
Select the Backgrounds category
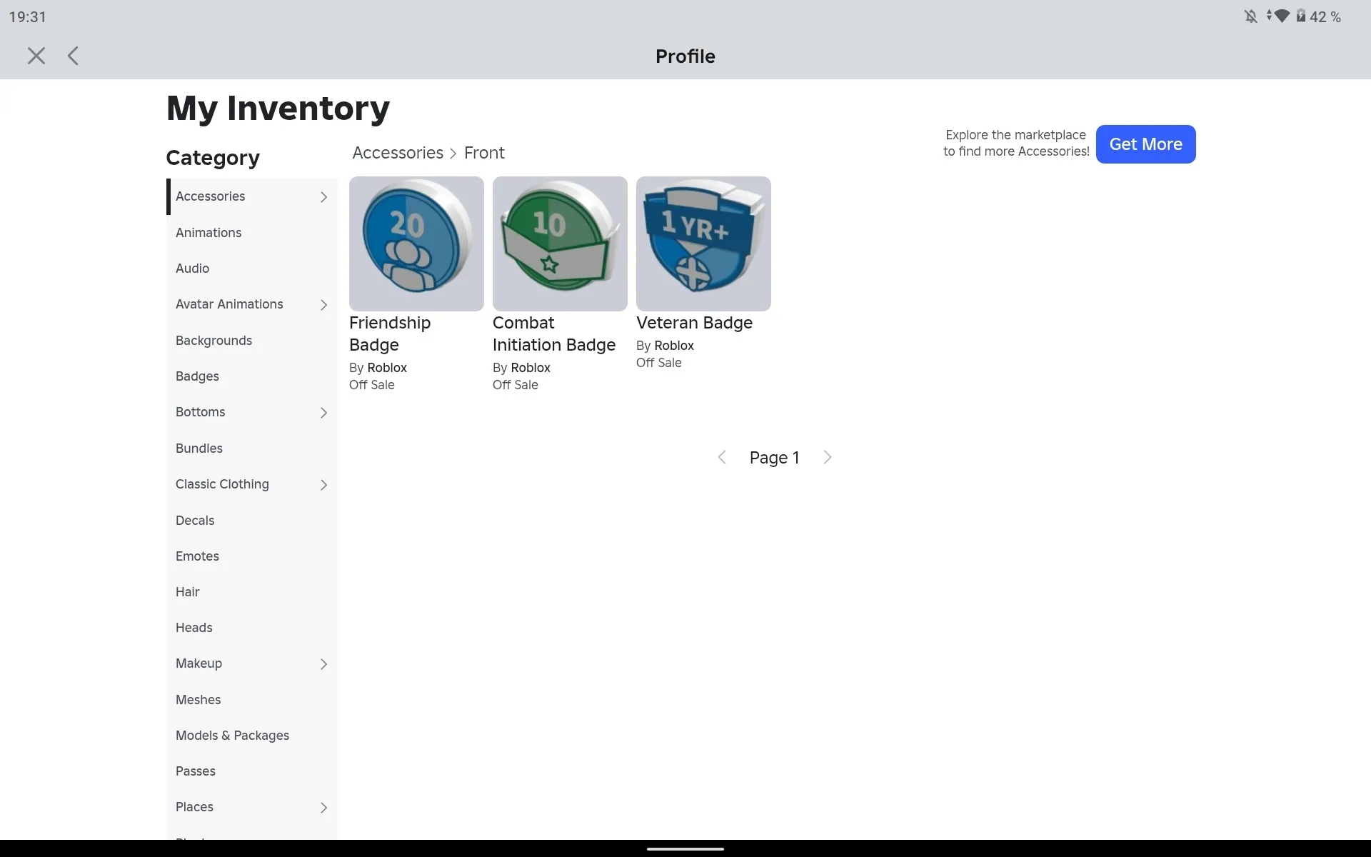tap(251, 341)
